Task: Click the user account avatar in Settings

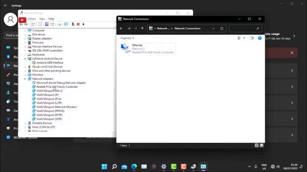Action: coord(11,20)
